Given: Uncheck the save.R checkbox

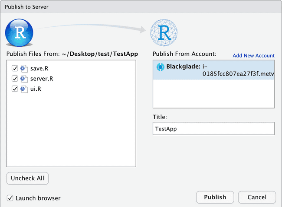Looking at the screenshot, I should tap(15, 68).
